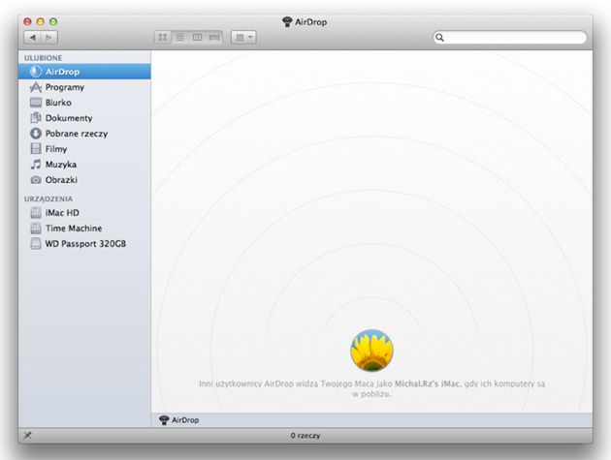Close the AirDrop window
Screen dimensions: 611x460
(x=27, y=22)
